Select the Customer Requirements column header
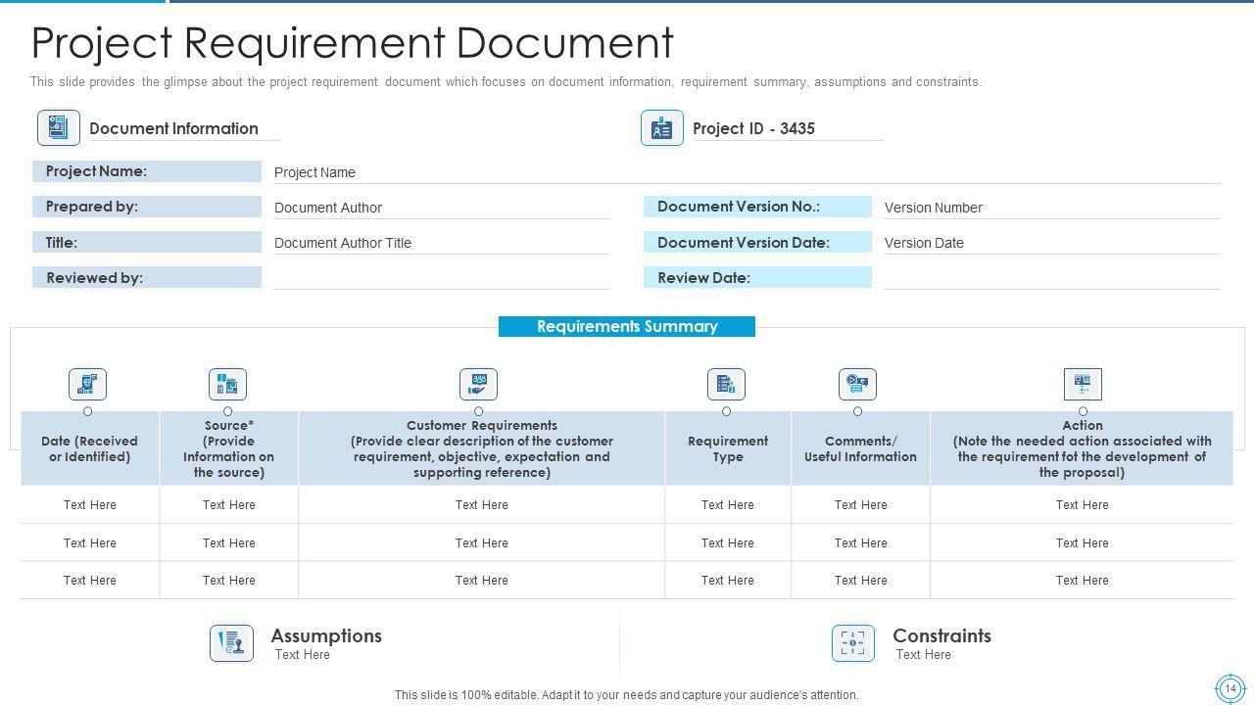Viewport: 1254px width, 705px height. point(481,448)
